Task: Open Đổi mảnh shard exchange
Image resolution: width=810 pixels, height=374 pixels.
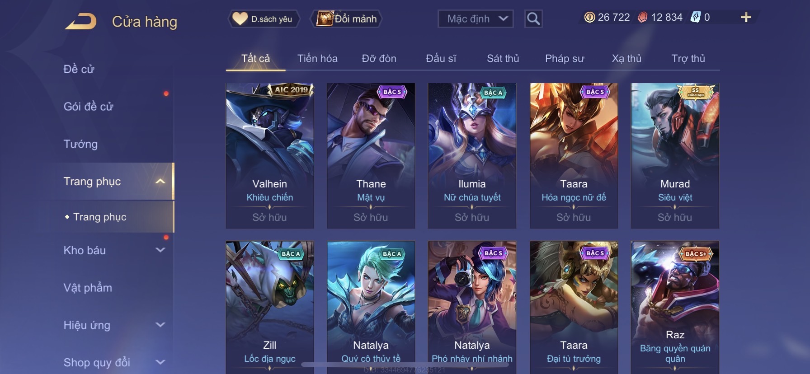Action: 346,19
